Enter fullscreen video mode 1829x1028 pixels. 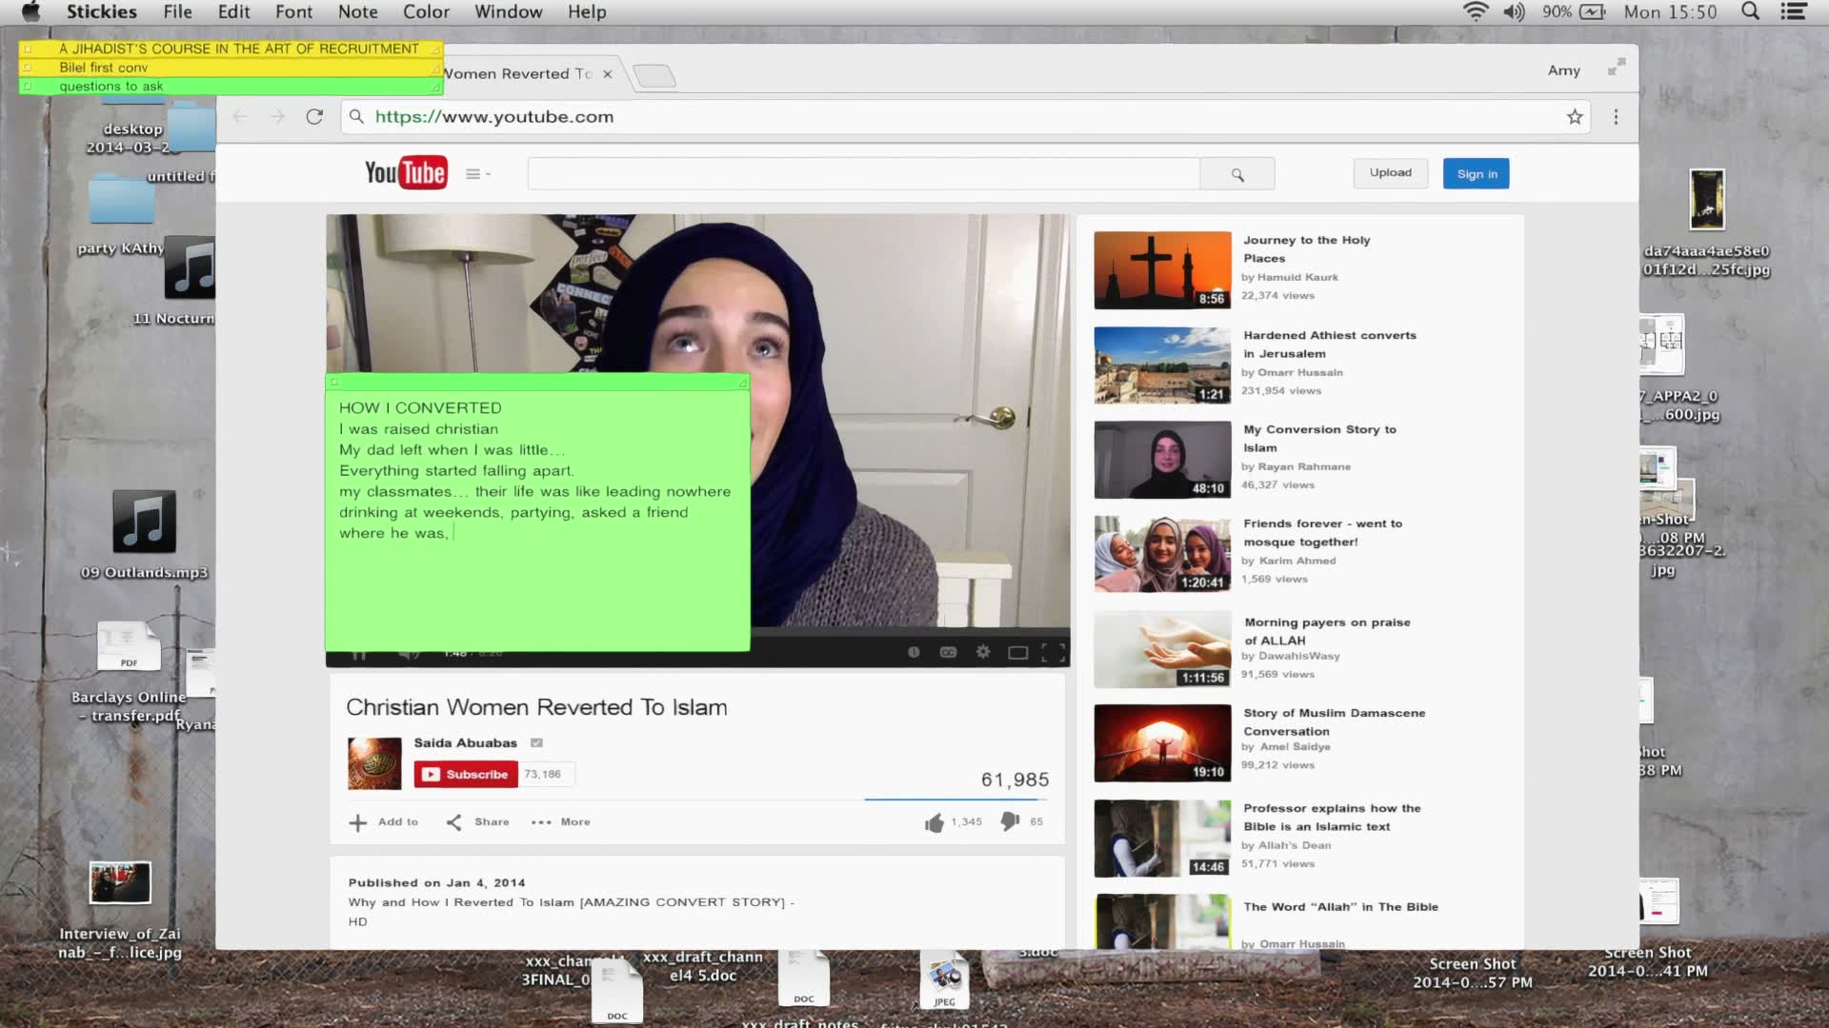pos(1053,652)
